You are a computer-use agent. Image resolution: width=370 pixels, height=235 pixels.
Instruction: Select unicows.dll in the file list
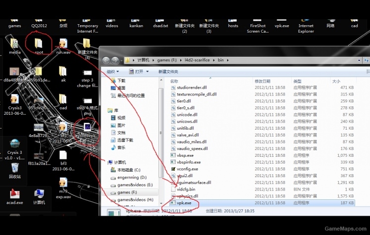[x=262, y=121]
